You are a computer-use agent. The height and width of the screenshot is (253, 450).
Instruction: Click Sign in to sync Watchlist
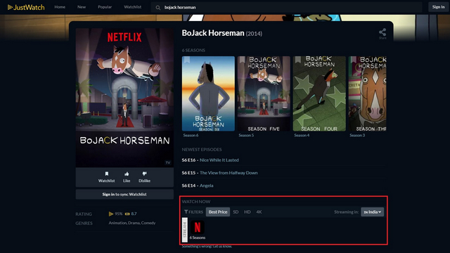[124, 194]
